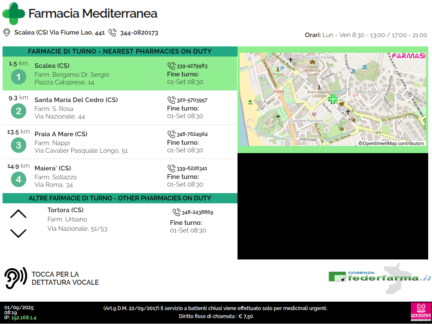Viewport: 432px width, 324px height.
Task: Click the phone icon beside 344-0820173
Action: pos(112,32)
